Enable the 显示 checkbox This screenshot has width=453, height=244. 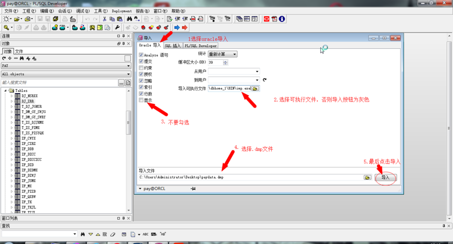tap(141, 100)
